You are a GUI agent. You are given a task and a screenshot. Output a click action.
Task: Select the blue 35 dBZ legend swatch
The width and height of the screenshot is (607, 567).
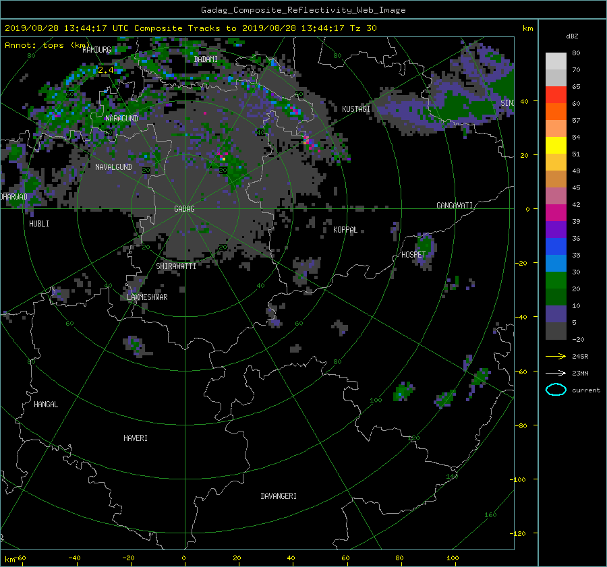pyautogui.click(x=556, y=247)
